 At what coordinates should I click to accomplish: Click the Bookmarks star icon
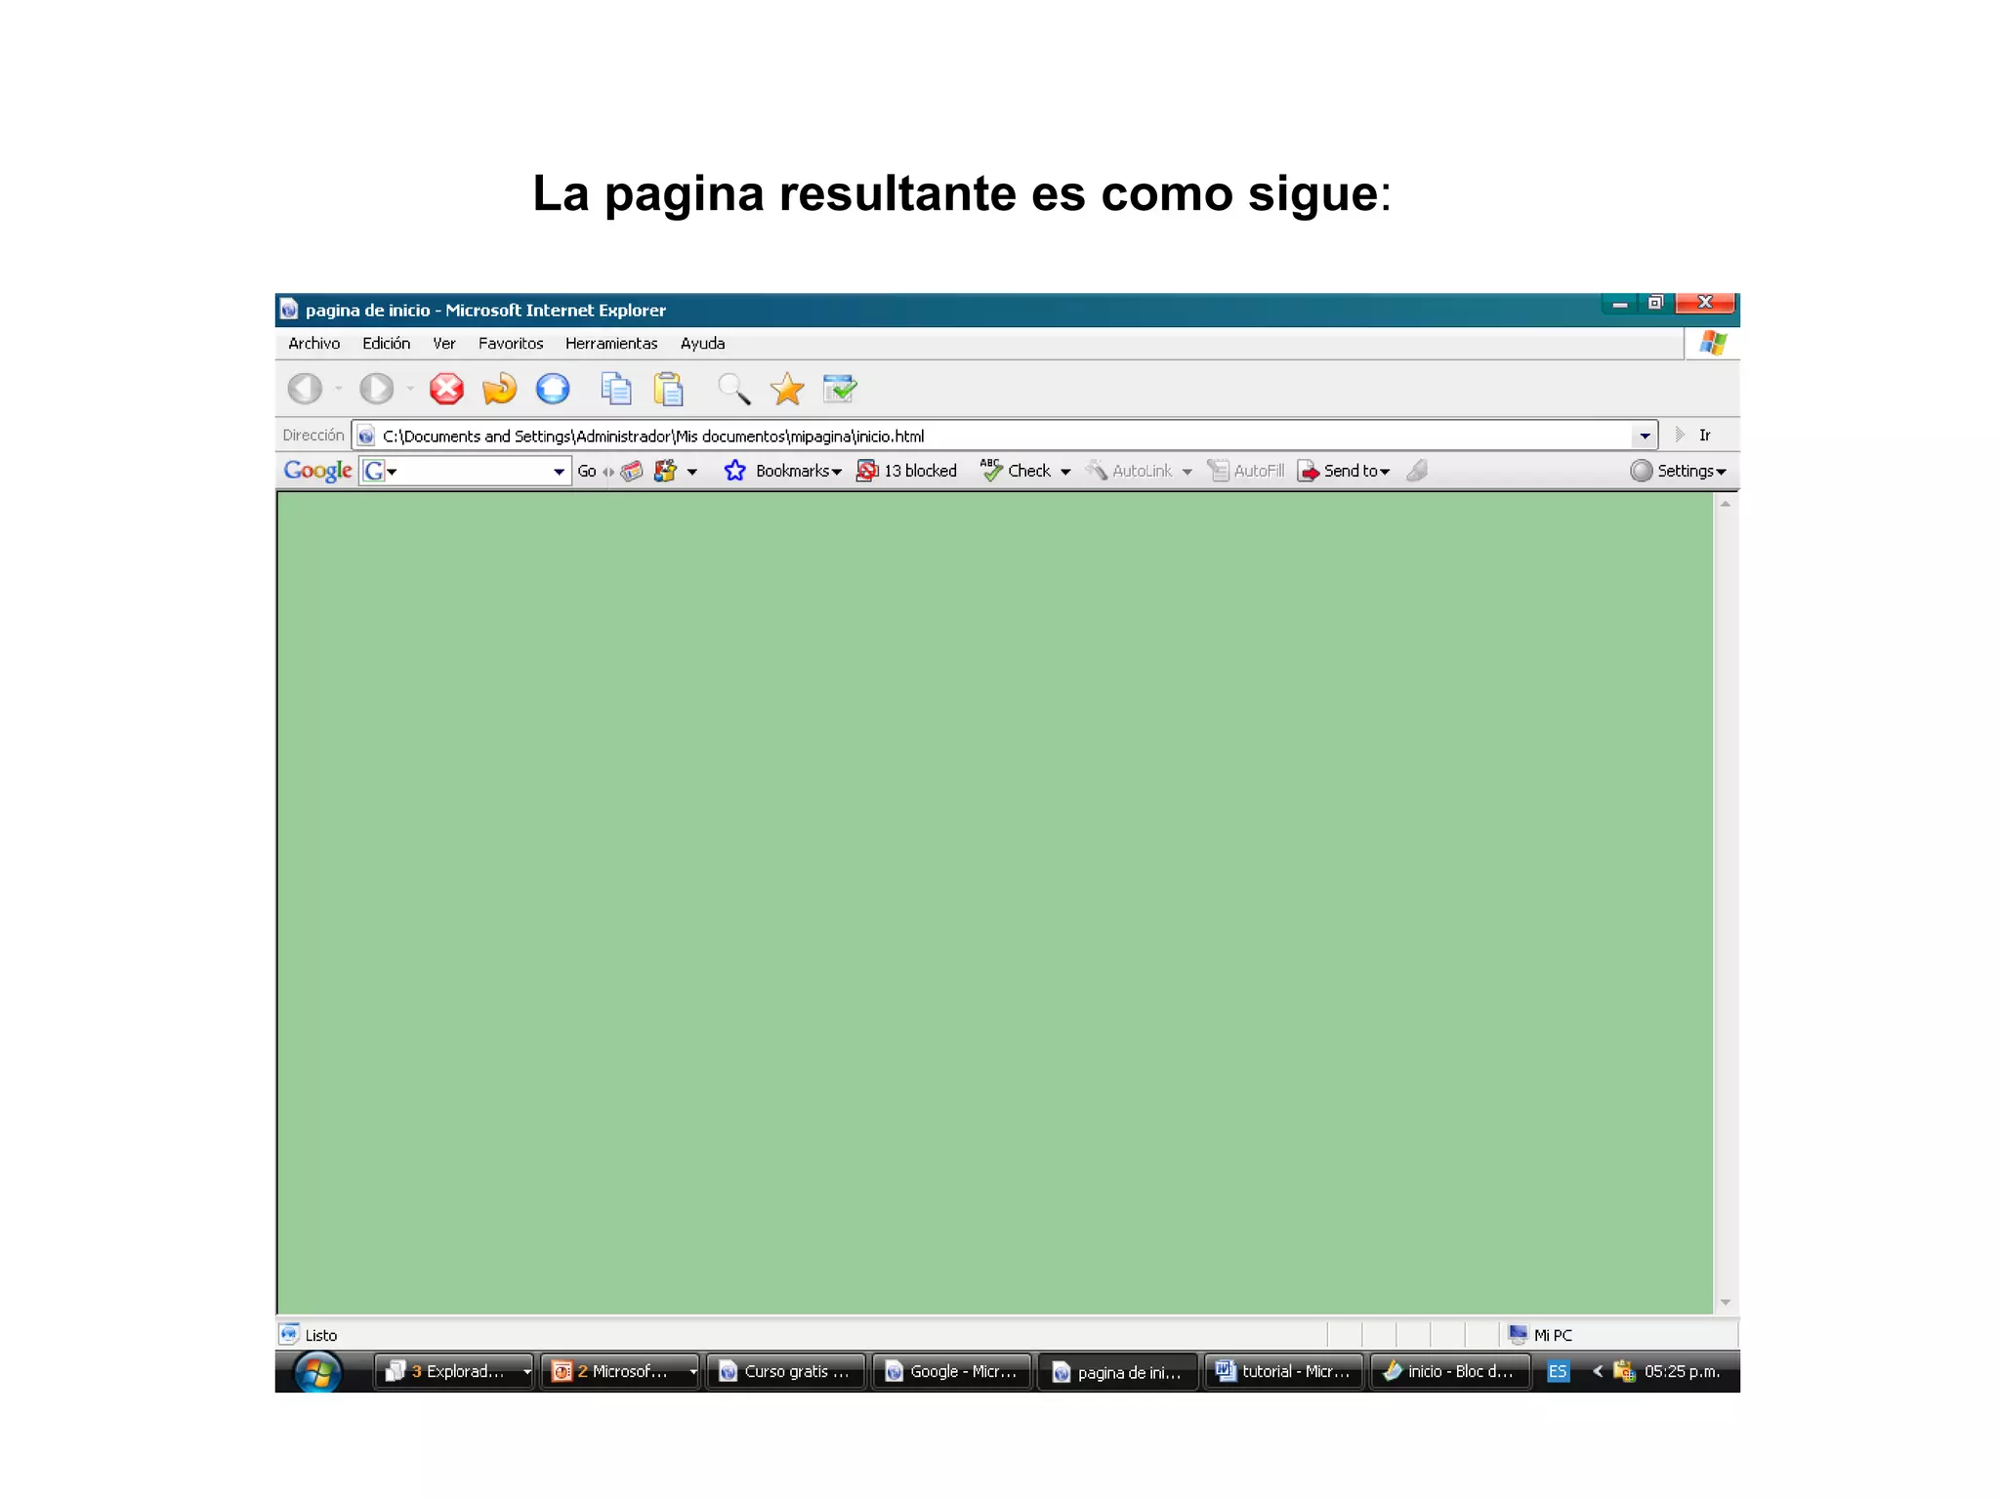(735, 471)
